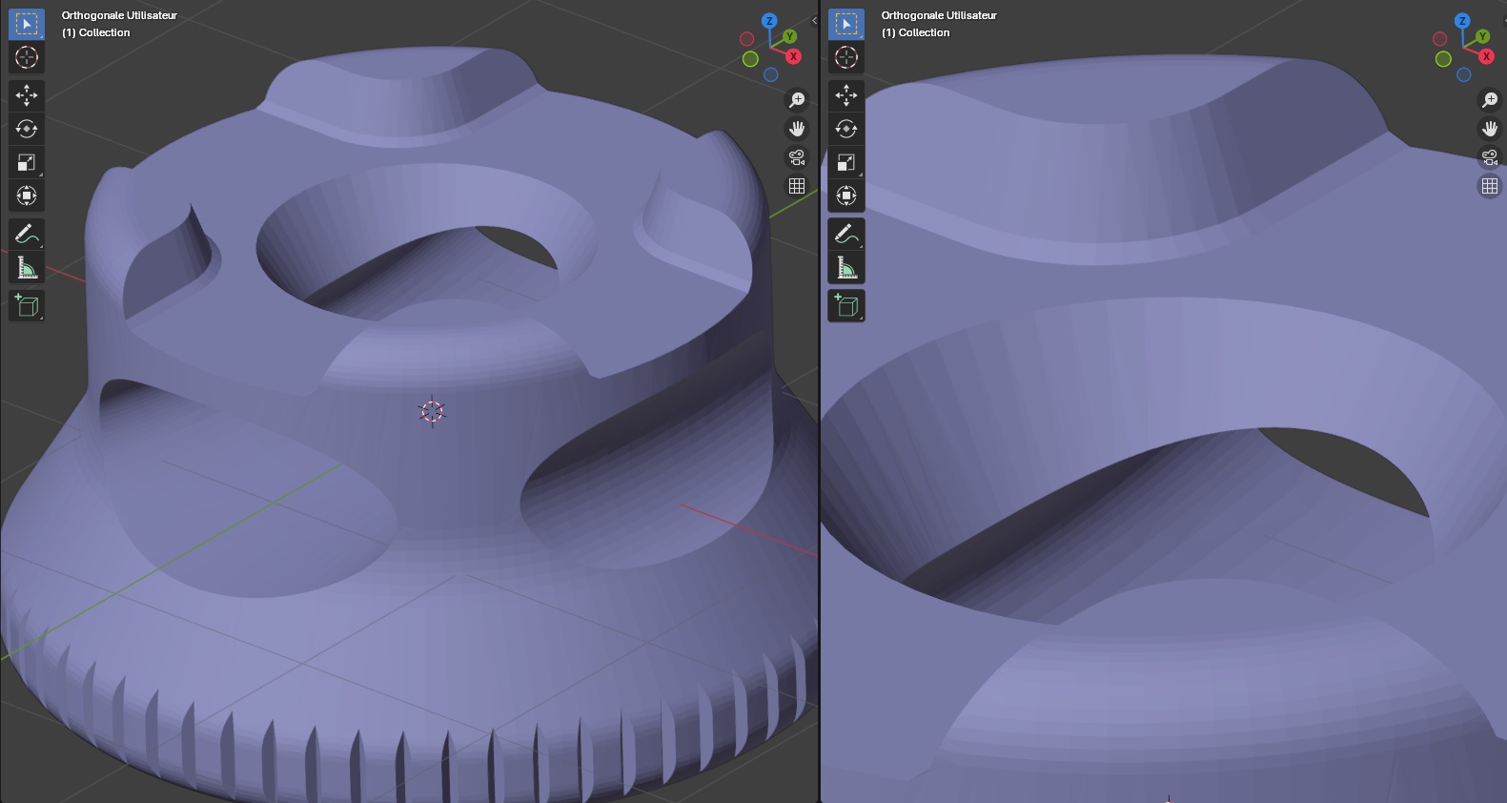1507x803 pixels.
Task: Select the Measure tool in left viewport
Action: pos(27,268)
